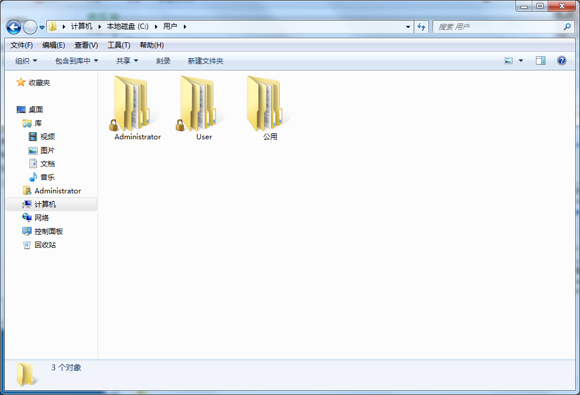This screenshot has width=580, height=395.
Task: Open the help question mark icon
Action: [x=561, y=61]
